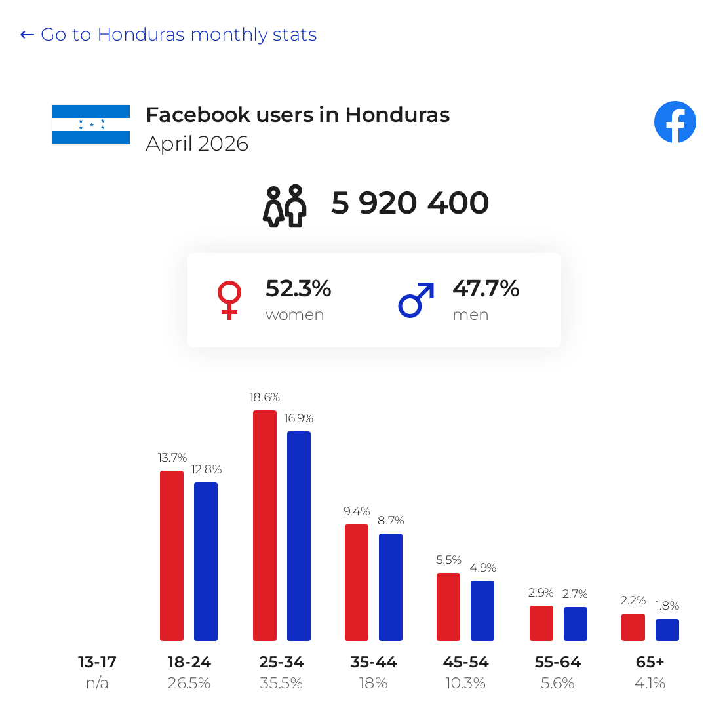Open the Go to Honduras monthly stats link
Screen dimensions: 708x708
coord(179,34)
